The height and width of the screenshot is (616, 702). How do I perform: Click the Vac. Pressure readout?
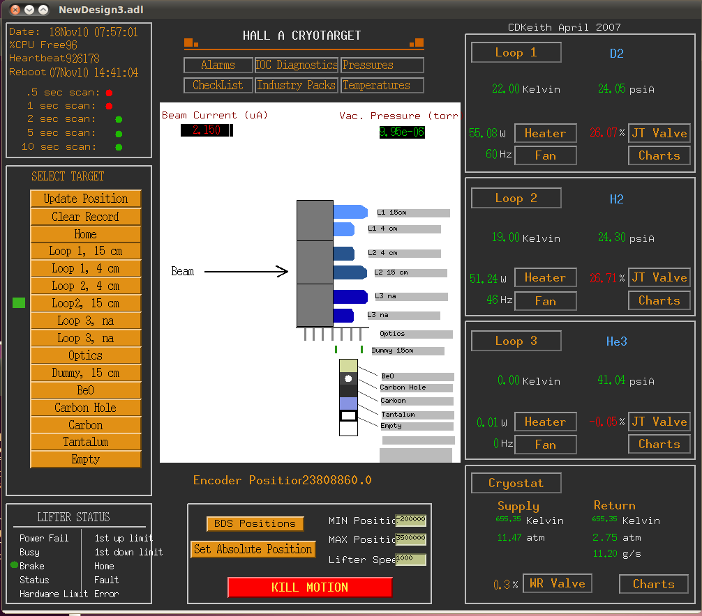click(x=402, y=132)
